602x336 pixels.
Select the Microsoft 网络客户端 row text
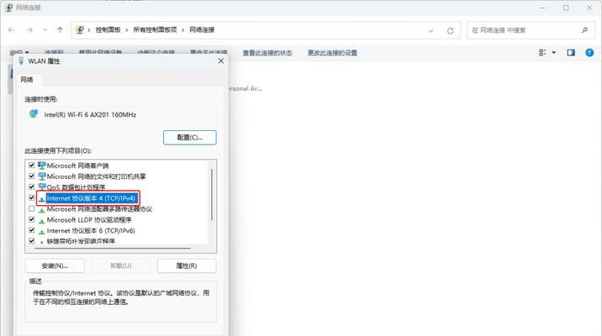(x=77, y=165)
